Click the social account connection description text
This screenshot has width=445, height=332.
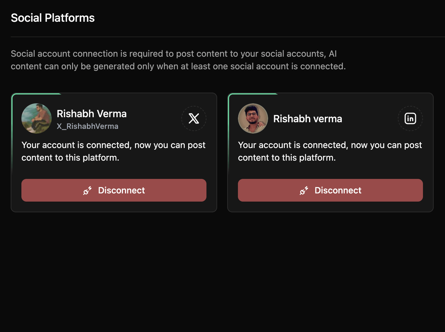pos(178,60)
